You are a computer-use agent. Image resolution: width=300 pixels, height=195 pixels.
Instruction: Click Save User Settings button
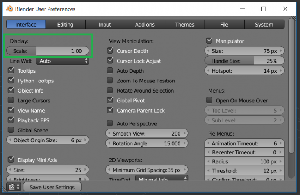(52, 187)
